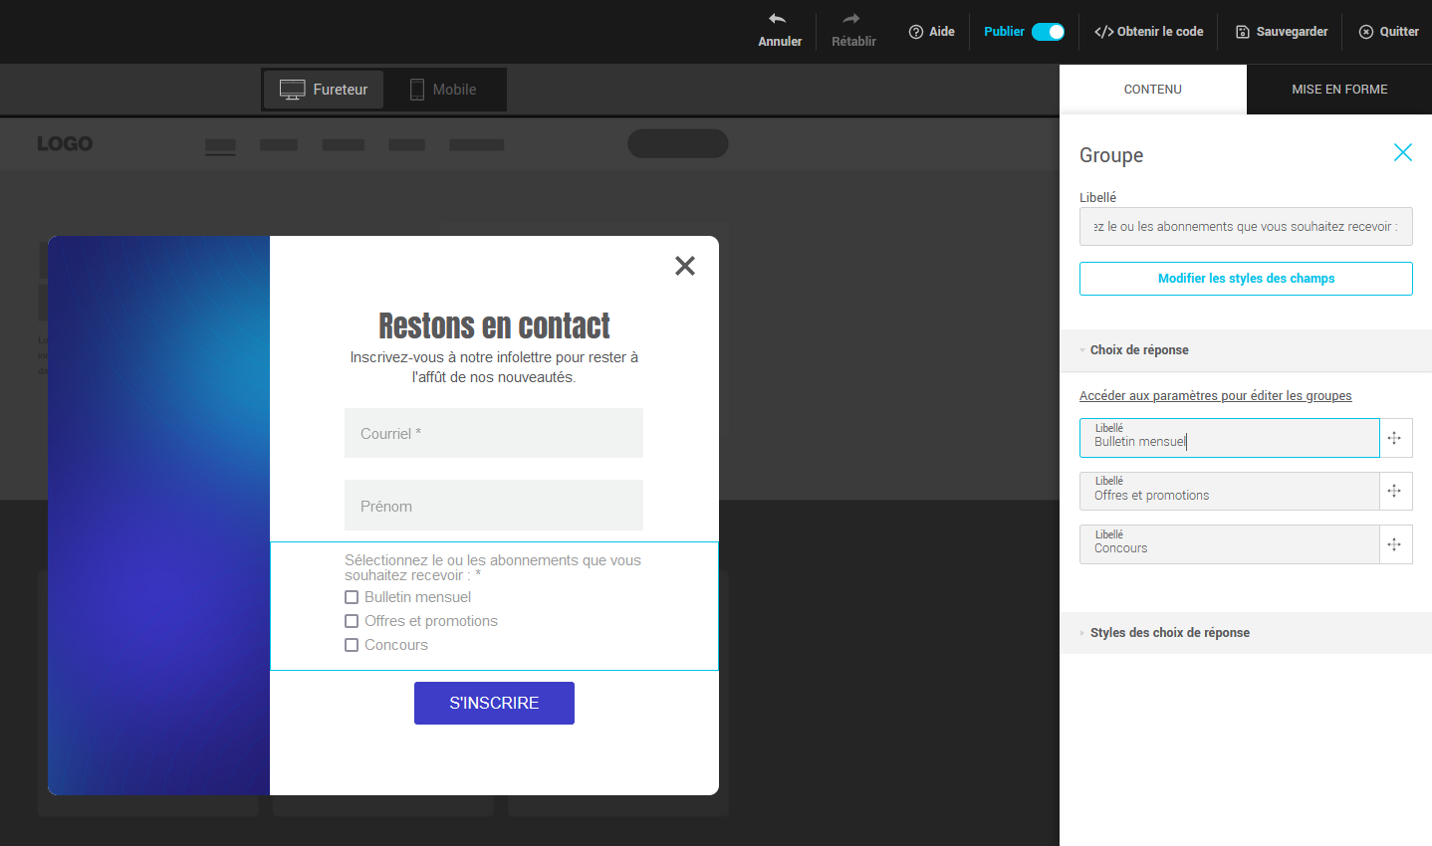This screenshot has width=1432, height=846.
Task: Tick the Concours checkbox in the form
Action: coord(352,645)
